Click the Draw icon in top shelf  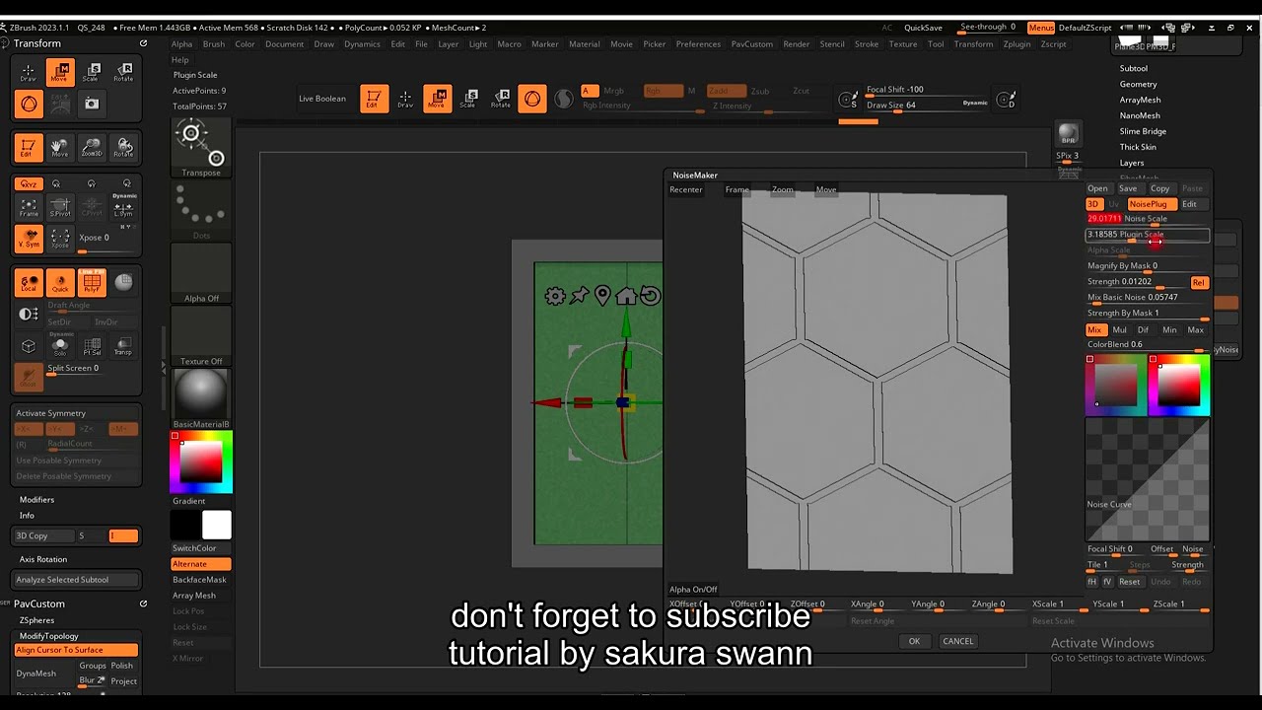click(x=405, y=99)
